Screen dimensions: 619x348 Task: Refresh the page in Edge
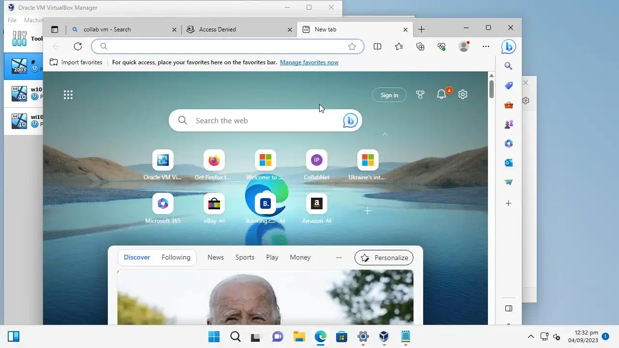[78, 46]
